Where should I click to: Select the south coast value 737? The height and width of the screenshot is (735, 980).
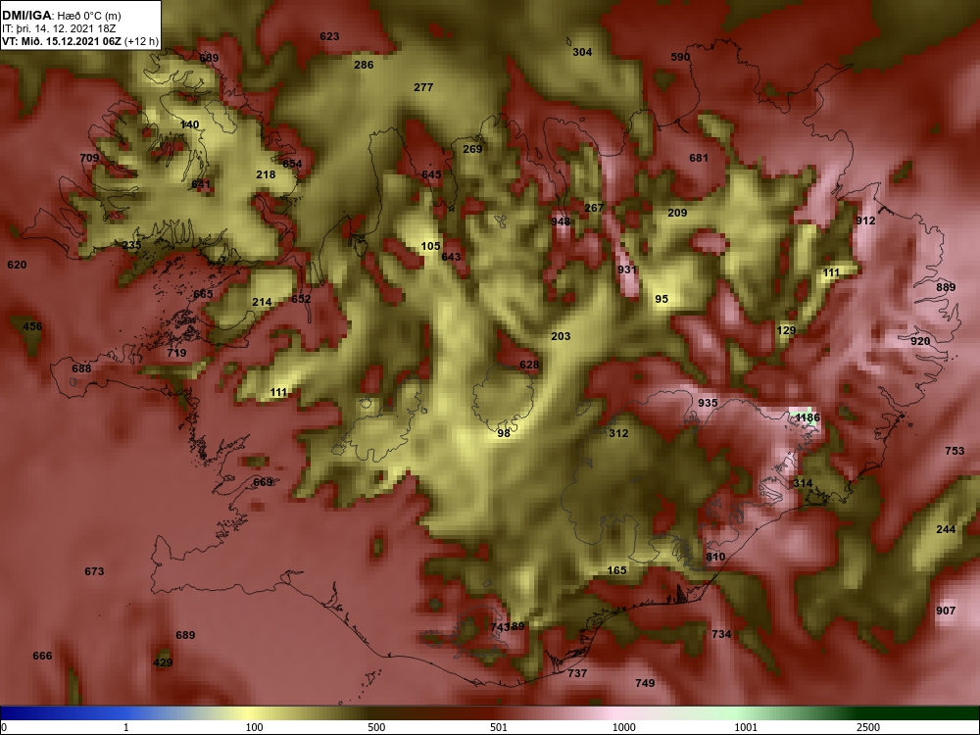pos(577,674)
